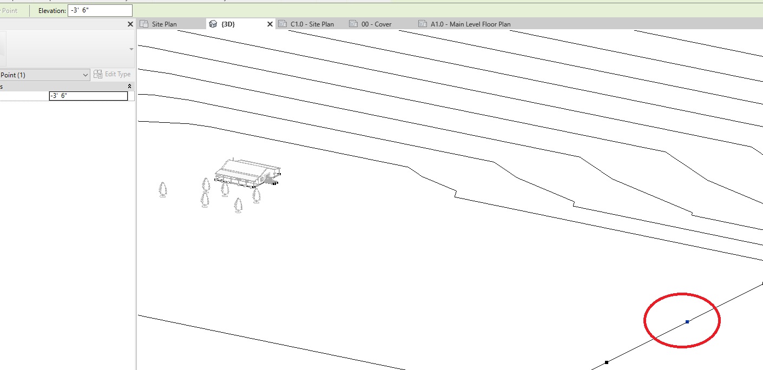The width and height of the screenshot is (763, 370).
Task: Click the sheet icon on A1.0 floor plan tab
Action: tap(423, 24)
